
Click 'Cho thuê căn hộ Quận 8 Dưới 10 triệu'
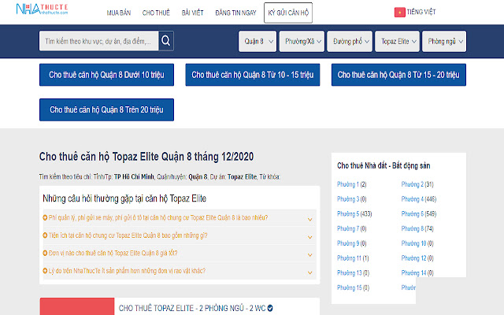tap(107, 75)
